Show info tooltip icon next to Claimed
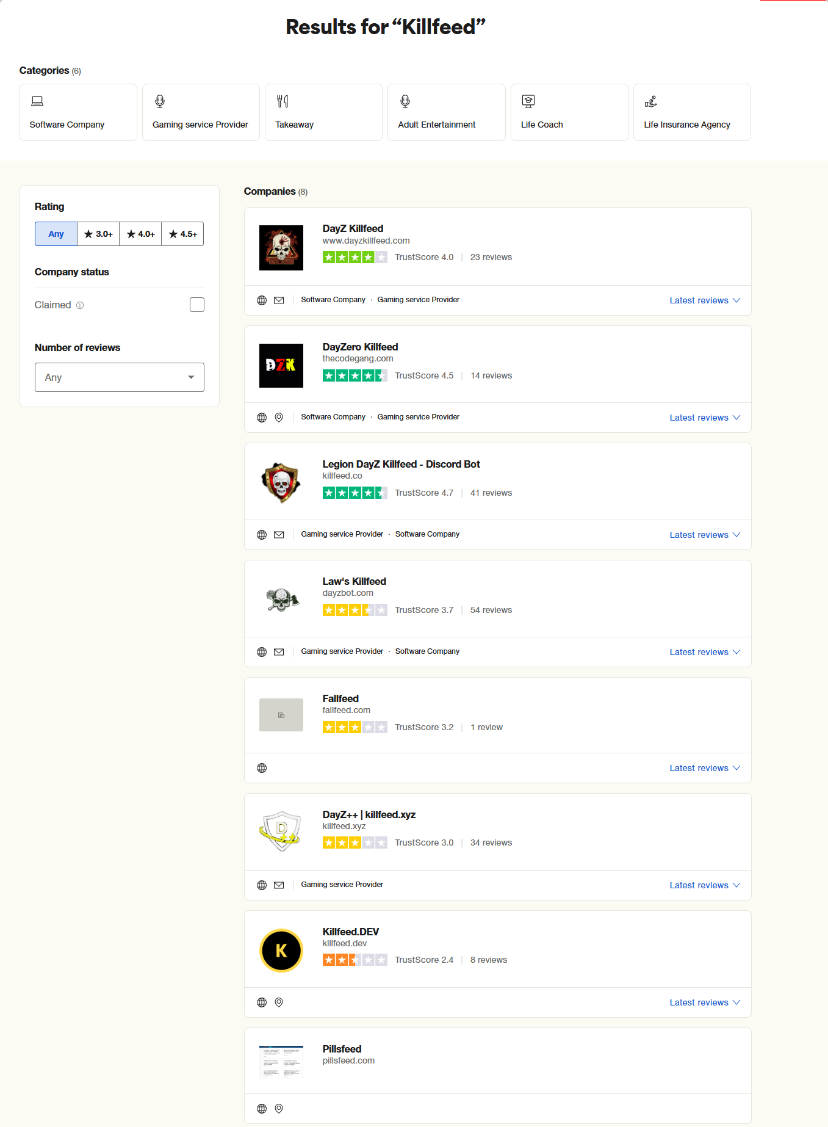 pos(80,305)
